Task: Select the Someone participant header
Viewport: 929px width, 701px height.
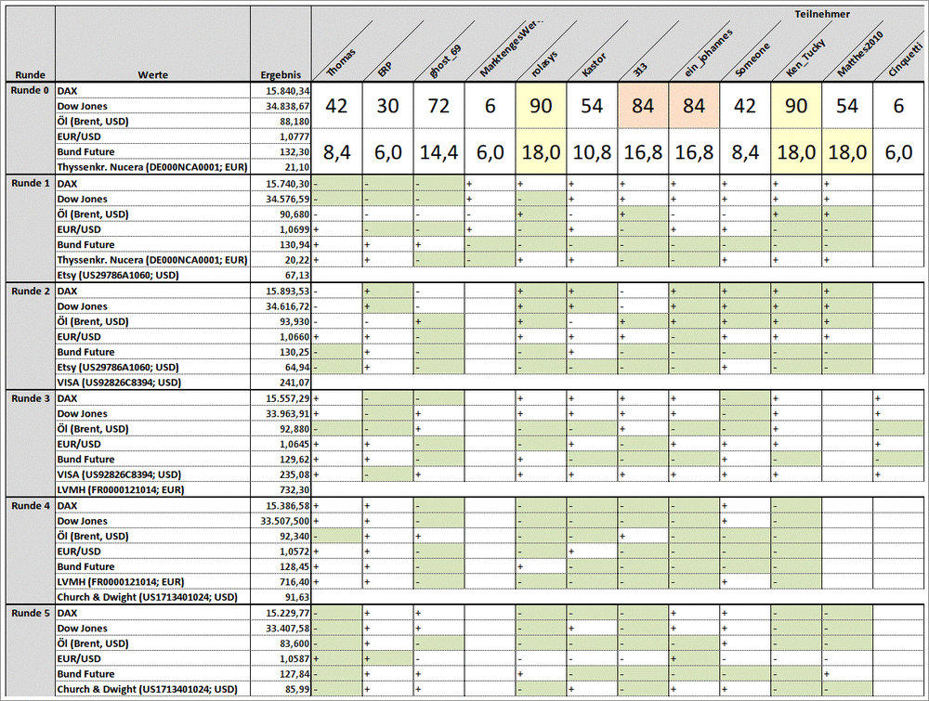Action: 752,59
